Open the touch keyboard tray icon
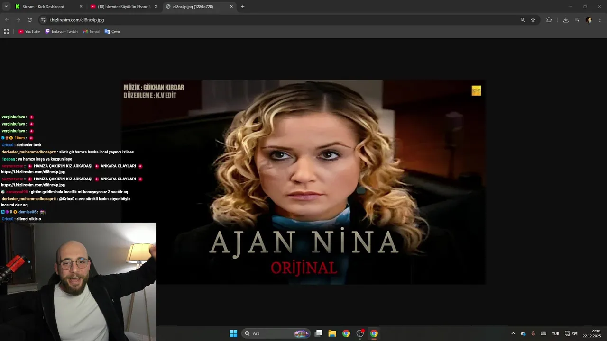 click(543, 333)
